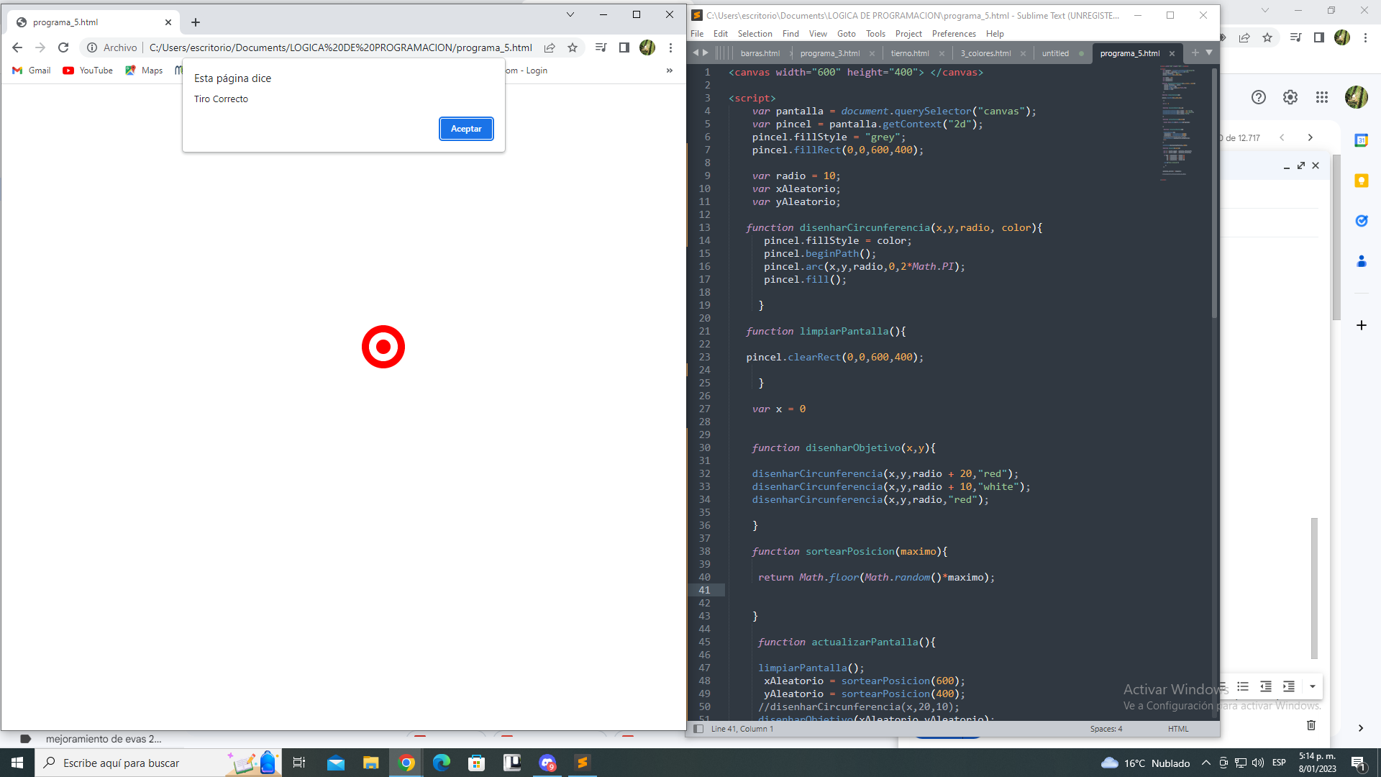Switch to the tierno.html tab
Image resolution: width=1381 pixels, height=777 pixels.
[910, 53]
